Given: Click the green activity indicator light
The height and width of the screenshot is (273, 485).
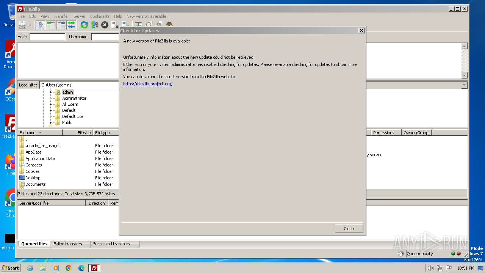Looking at the screenshot, I should pos(453,254).
